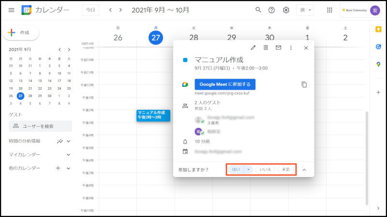Image resolution: width=387 pixels, height=217 pixels.
Task: Open the Google apps grid icon
Action: [x=329, y=10]
